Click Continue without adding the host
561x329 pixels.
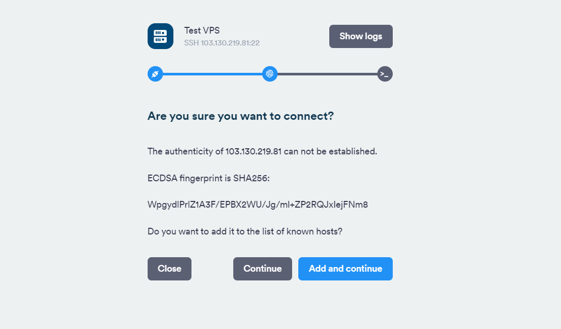[x=262, y=269]
